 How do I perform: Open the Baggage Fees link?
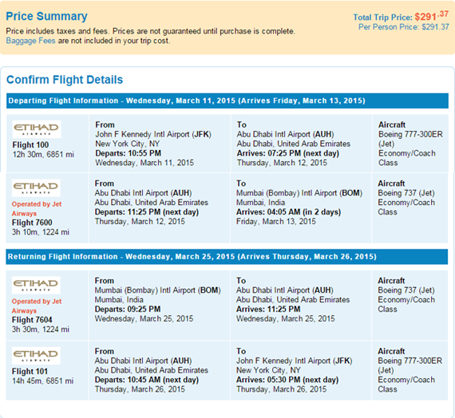pyautogui.click(x=30, y=41)
